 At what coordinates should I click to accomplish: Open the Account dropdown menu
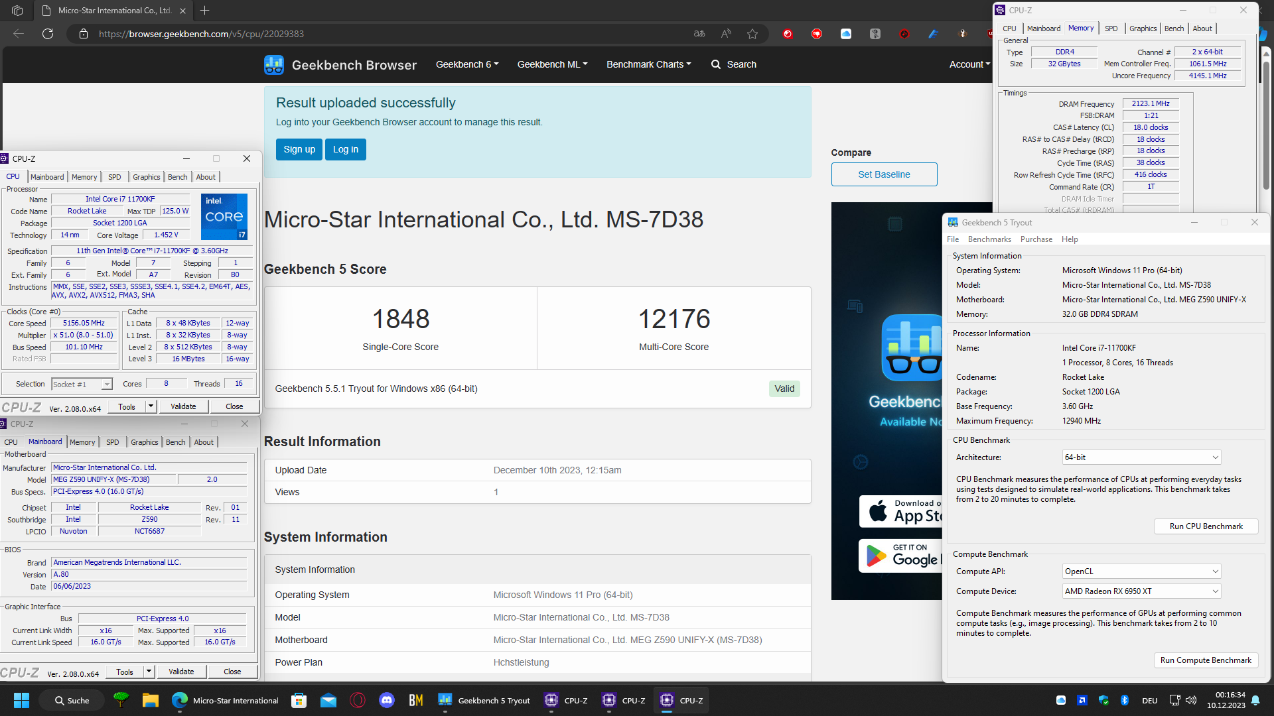pyautogui.click(x=969, y=64)
